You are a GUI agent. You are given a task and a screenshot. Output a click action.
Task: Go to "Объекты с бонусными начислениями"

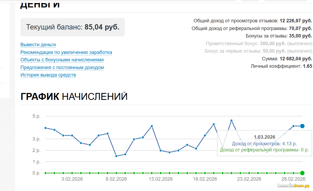tap(62, 60)
